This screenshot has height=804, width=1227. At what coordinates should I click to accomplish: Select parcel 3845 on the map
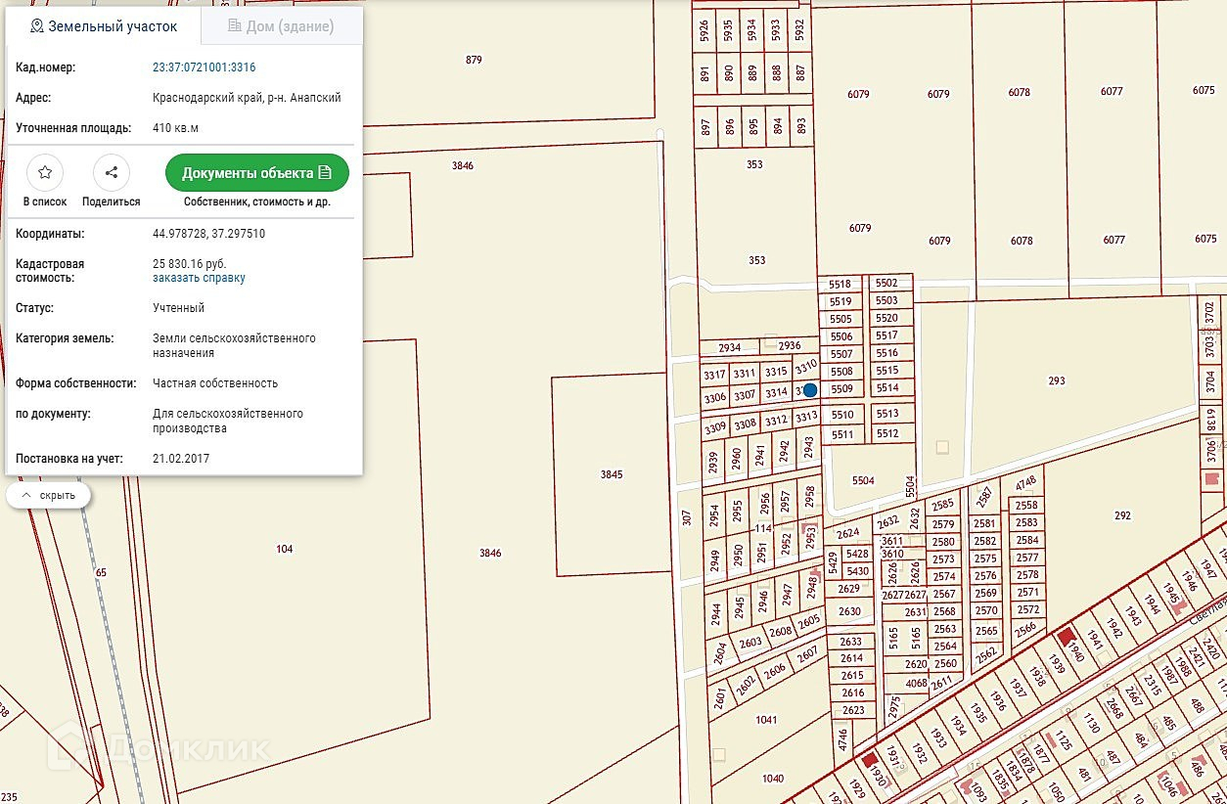(x=612, y=474)
